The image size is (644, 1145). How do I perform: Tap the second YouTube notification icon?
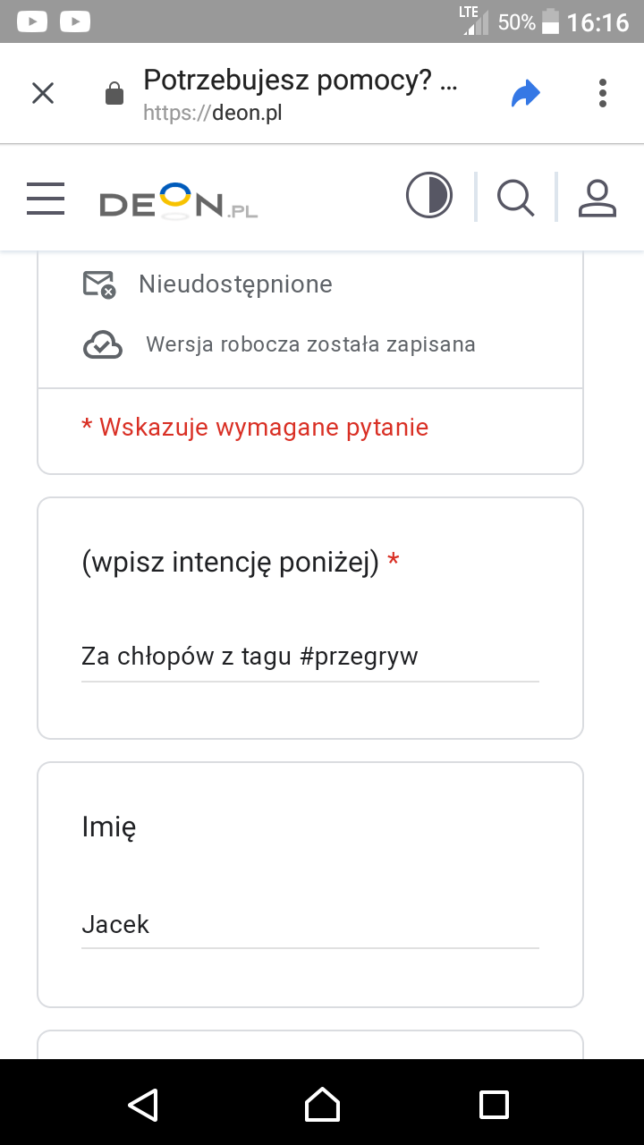[x=75, y=21]
